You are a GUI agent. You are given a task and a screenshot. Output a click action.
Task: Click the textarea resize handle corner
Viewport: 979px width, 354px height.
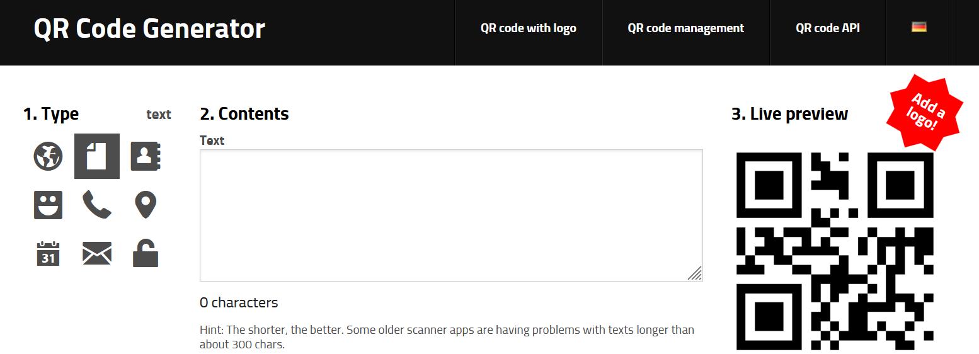point(695,273)
